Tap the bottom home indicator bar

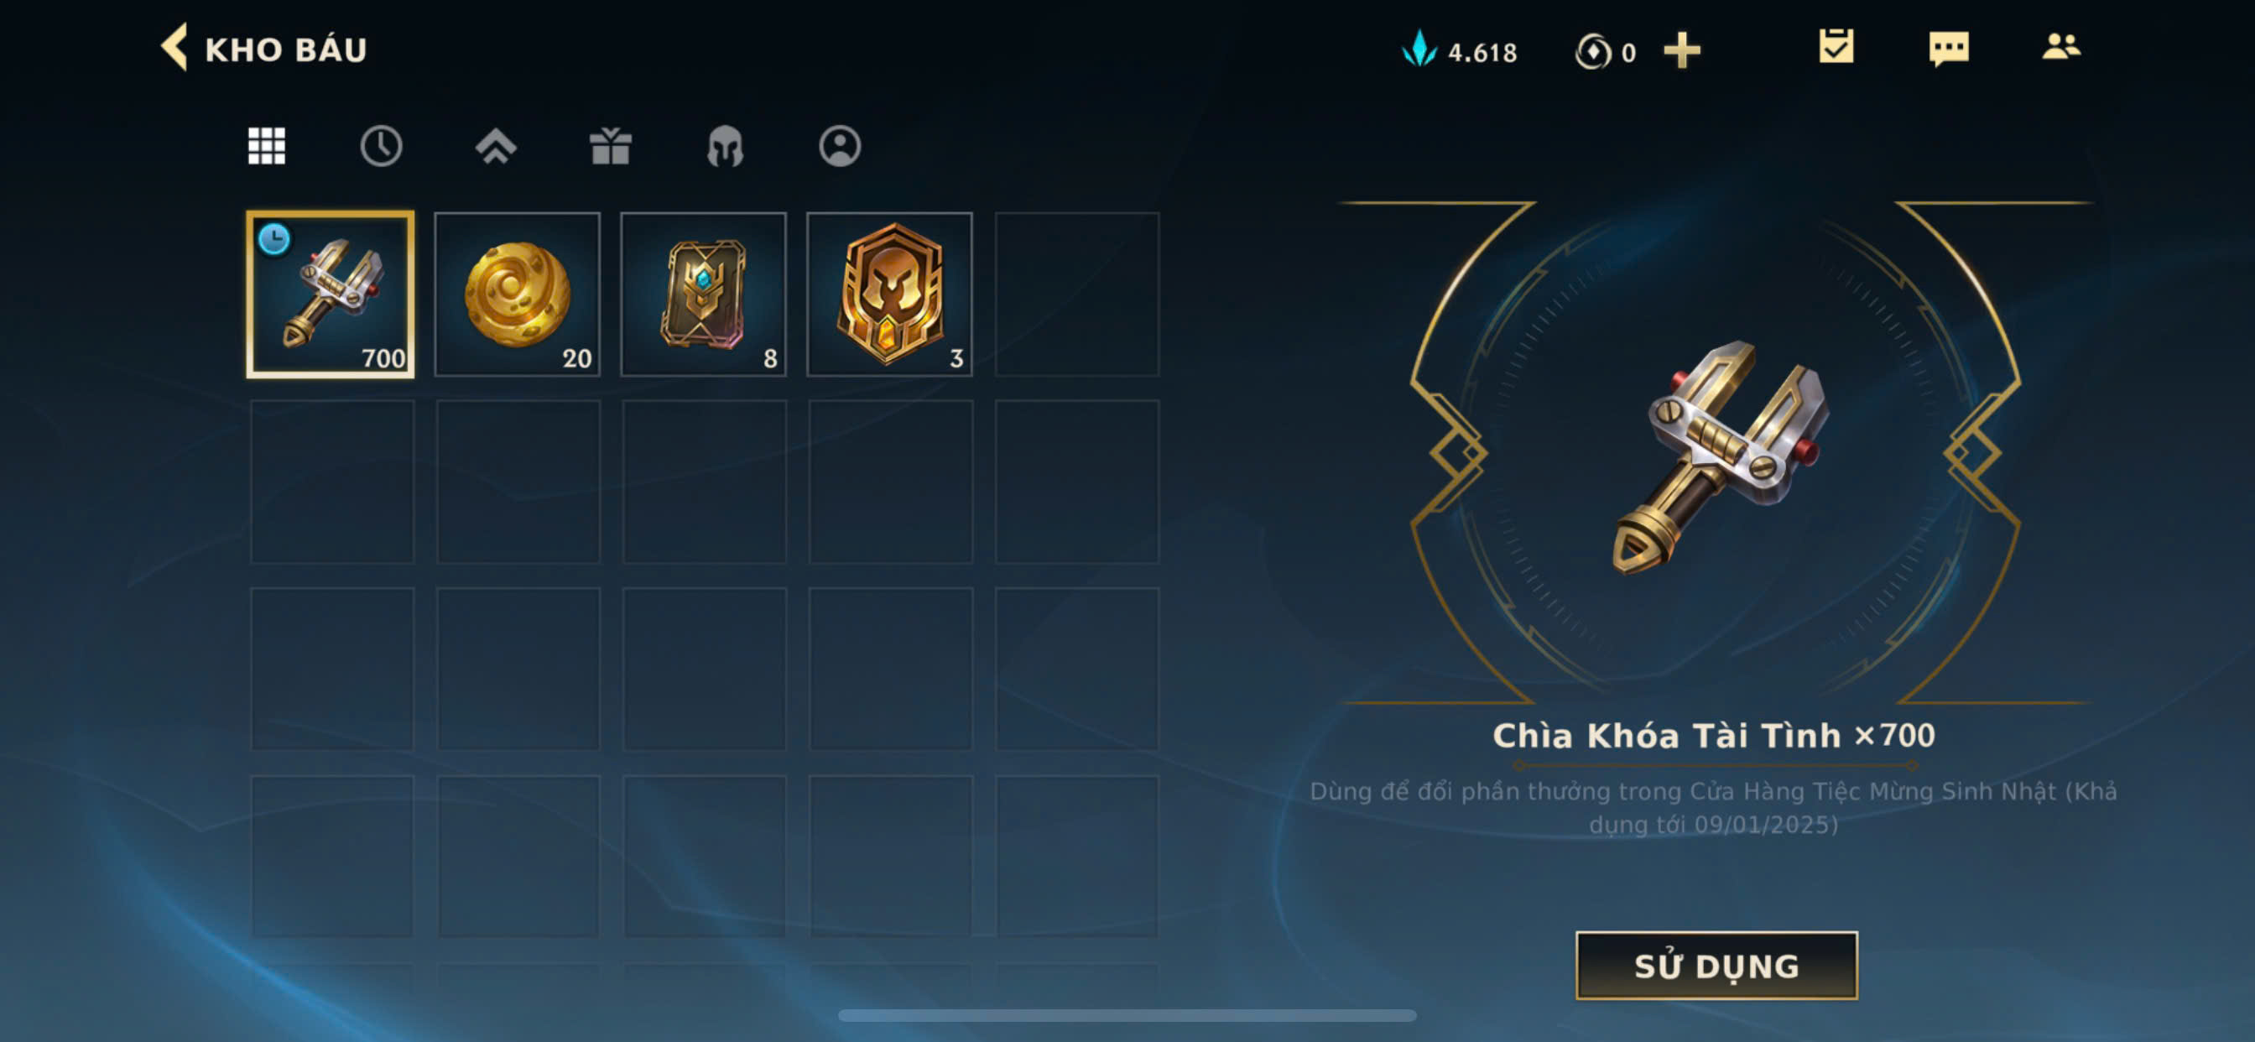click(x=1127, y=1015)
